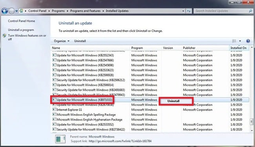The height and width of the screenshot is (147, 255).
Task: Expand the address bar history dropdown
Action: coord(183,11)
